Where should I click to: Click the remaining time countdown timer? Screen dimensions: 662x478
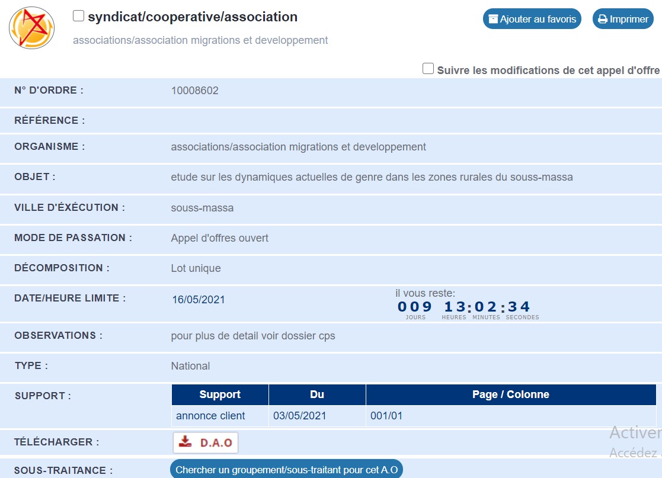tap(463, 307)
